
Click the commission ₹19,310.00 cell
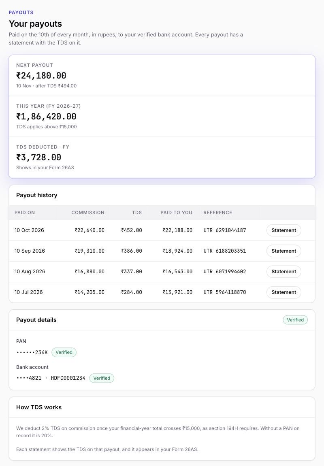point(90,251)
